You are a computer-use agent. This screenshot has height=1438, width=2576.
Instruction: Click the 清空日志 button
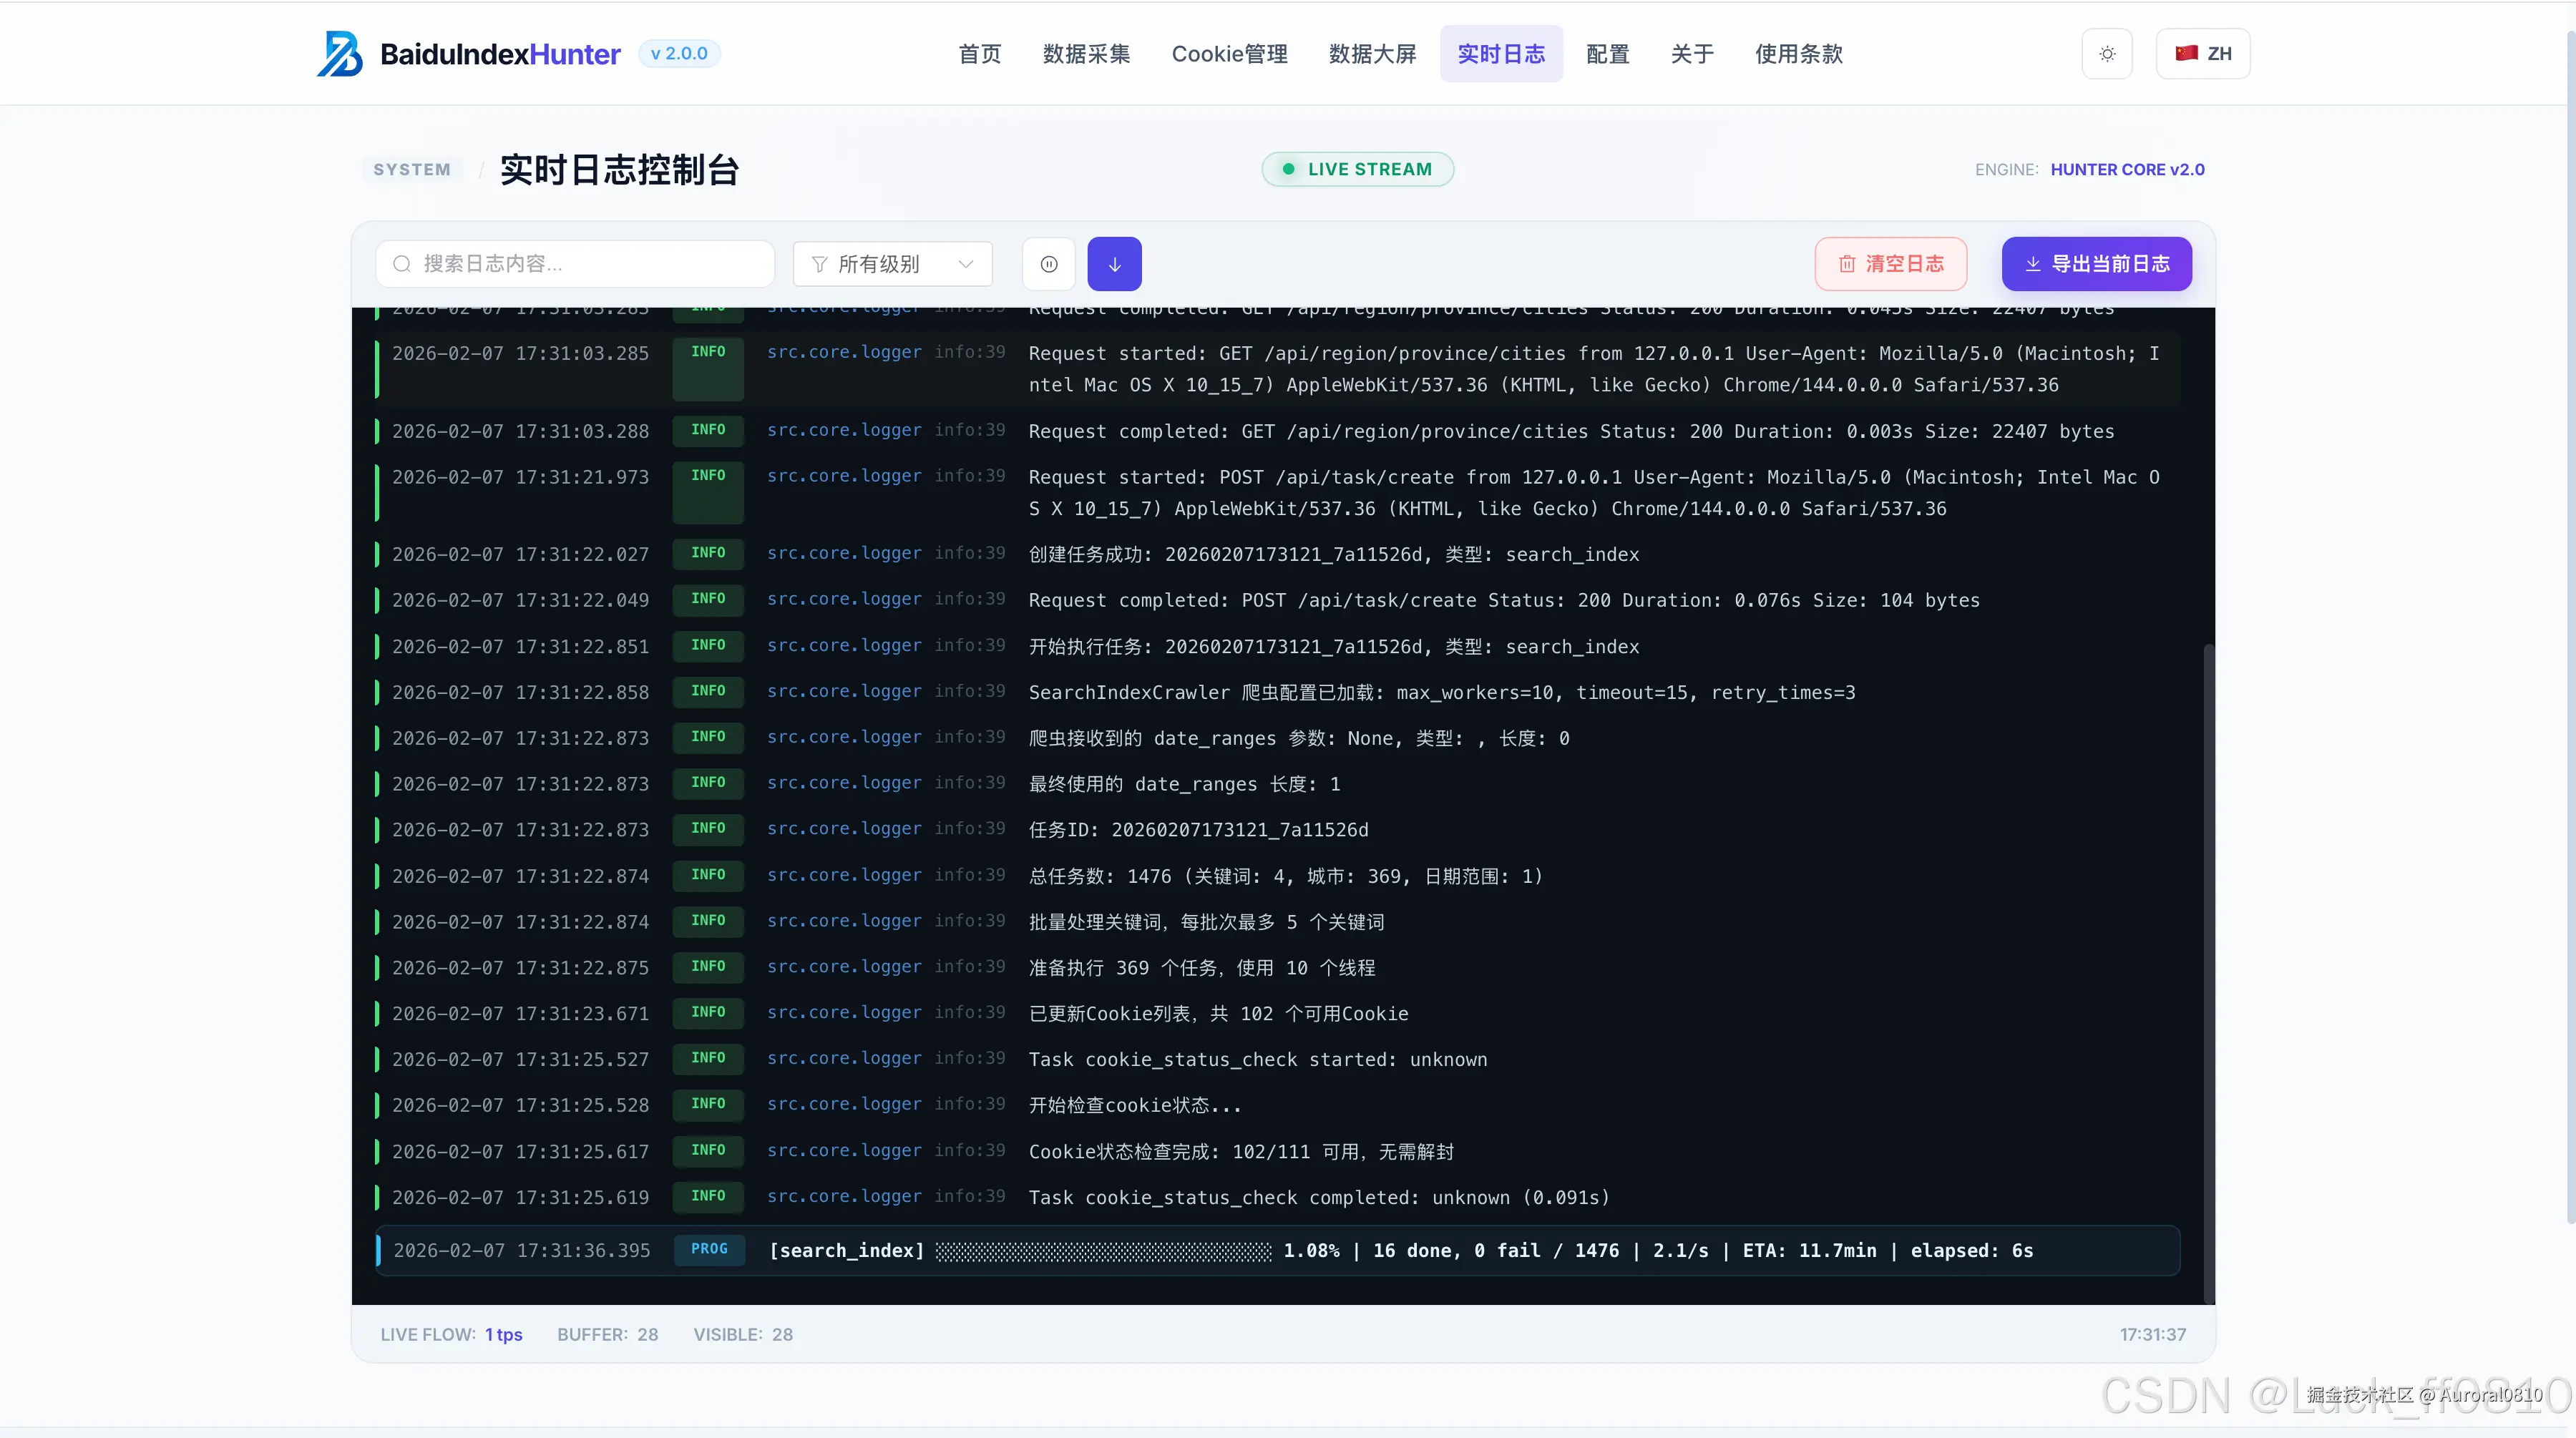pos(1890,264)
